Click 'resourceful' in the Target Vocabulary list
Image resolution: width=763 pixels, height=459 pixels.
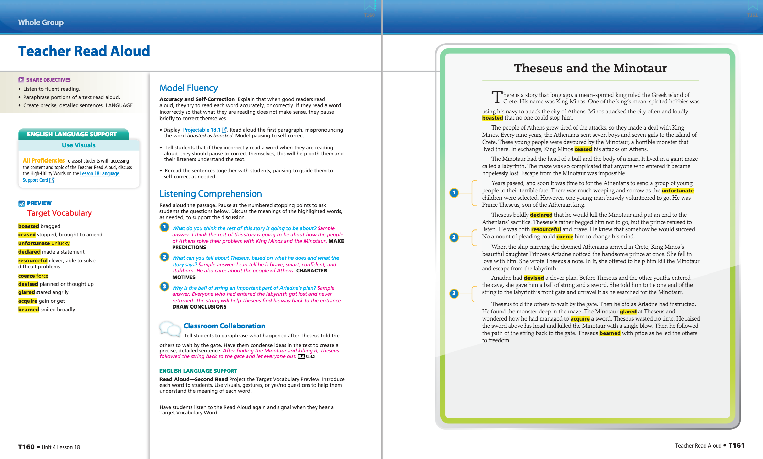tap(33, 261)
